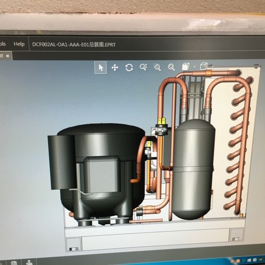Viewport: 265px width, 265px height.
Task: Select the Rotate view tool
Action: pyautogui.click(x=129, y=67)
